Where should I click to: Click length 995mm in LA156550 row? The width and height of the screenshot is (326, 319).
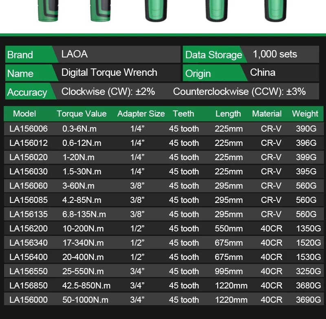[x=229, y=271]
